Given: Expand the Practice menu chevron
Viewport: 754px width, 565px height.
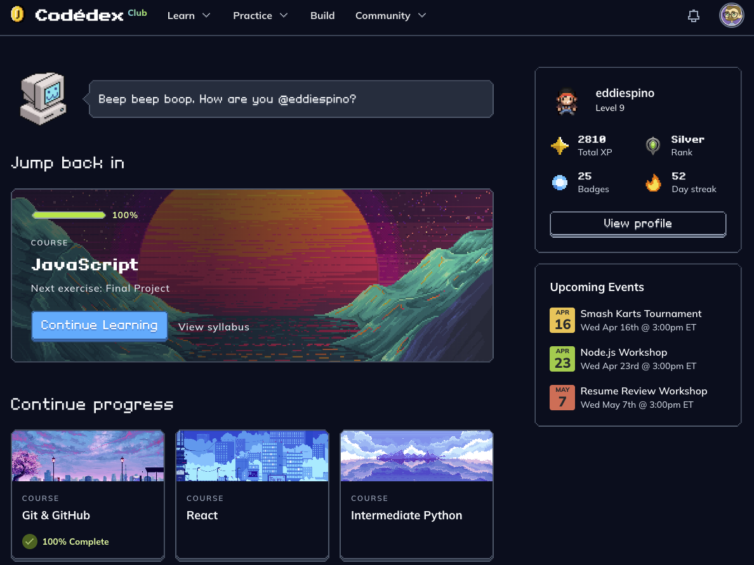Looking at the screenshot, I should tap(284, 15).
